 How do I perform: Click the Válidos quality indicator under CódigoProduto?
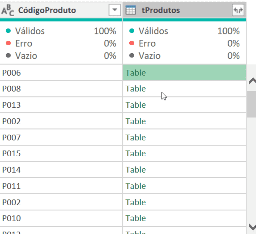coord(30,31)
